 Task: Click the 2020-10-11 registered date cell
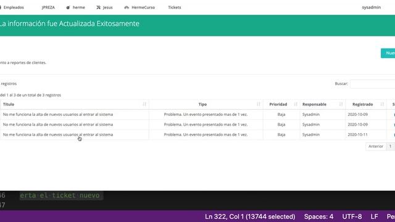(357, 134)
